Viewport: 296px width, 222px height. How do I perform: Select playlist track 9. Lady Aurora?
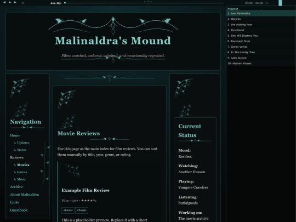[x=261, y=58]
